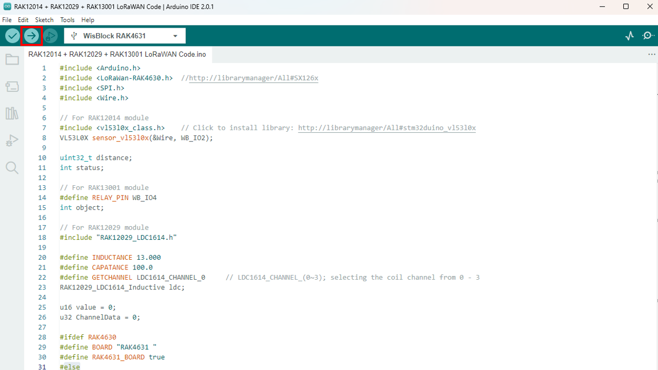Open the Library Manager sidebar panel
The height and width of the screenshot is (370, 658).
12,113
